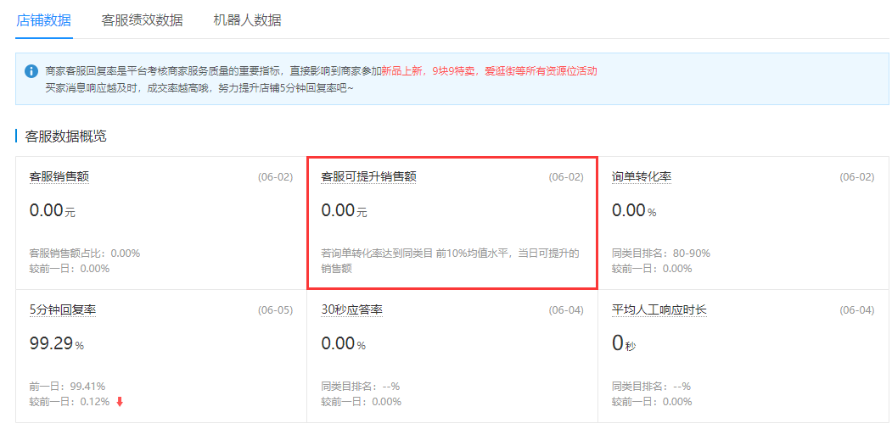Viewport: 892px width, 429px height.
Task: Click the red 新品上新 activity text in the banner
Action: pos(403,71)
